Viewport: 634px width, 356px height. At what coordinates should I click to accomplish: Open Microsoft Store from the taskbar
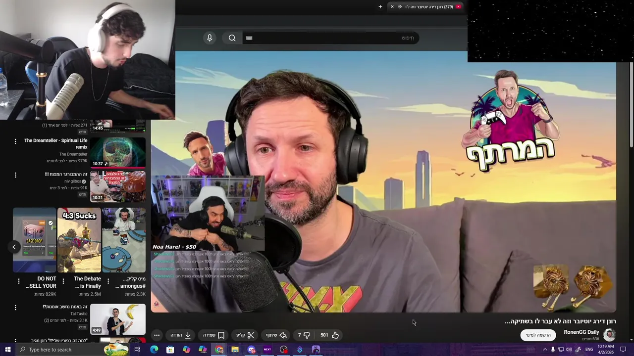click(170, 350)
